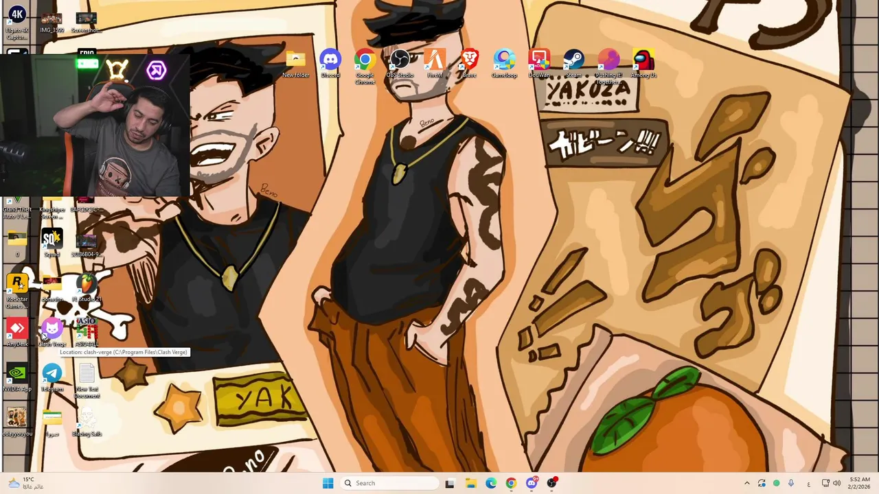
Task: Open Task View on the taskbar
Action: [450, 483]
